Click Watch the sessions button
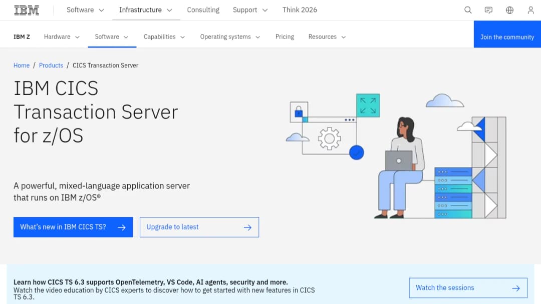This screenshot has width=541, height=304. 468,288
